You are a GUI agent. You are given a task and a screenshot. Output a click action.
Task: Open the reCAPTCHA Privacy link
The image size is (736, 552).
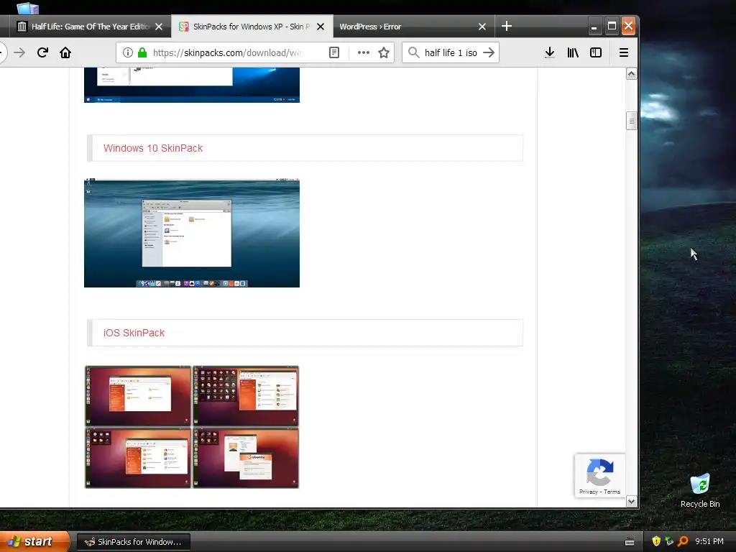coord(588,492)
